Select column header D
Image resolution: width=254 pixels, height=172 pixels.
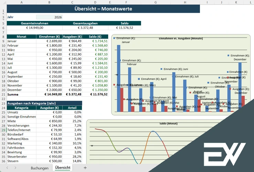point(95,2)
